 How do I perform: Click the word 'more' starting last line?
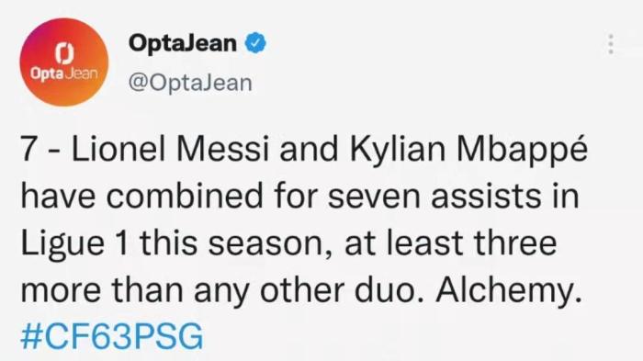pos(61,292)
